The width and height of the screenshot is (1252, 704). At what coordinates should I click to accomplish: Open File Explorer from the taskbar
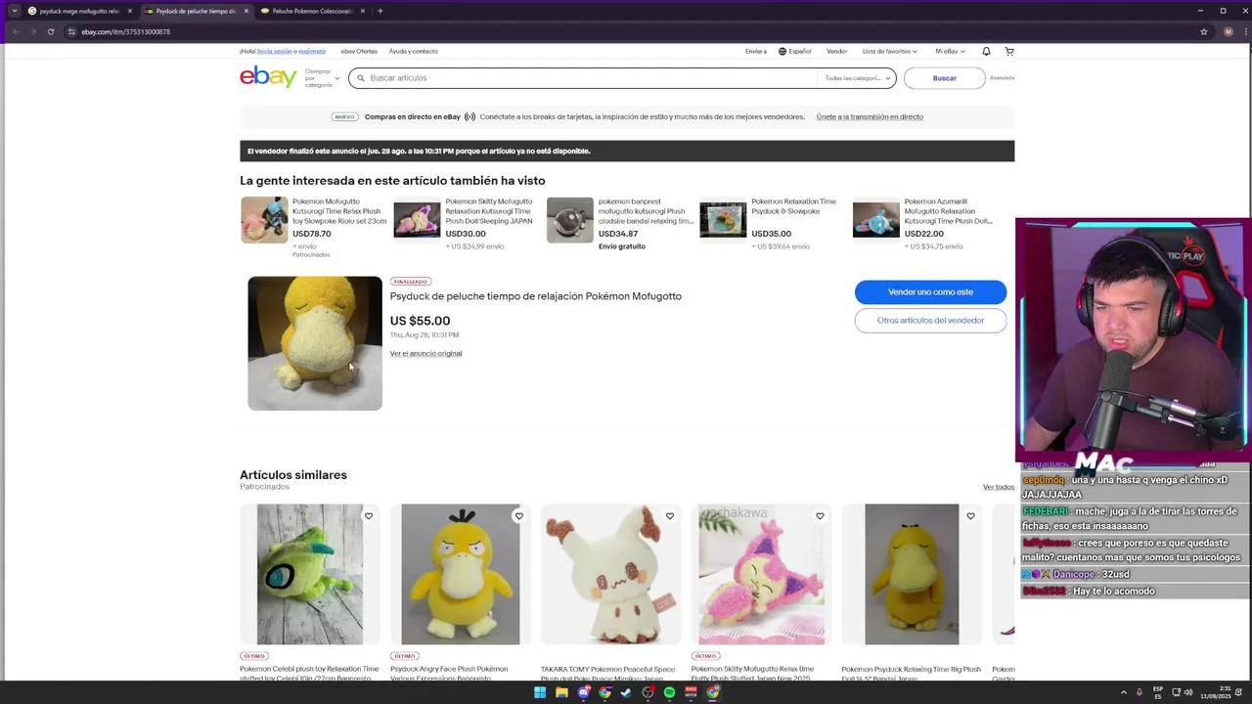[561, 692]
